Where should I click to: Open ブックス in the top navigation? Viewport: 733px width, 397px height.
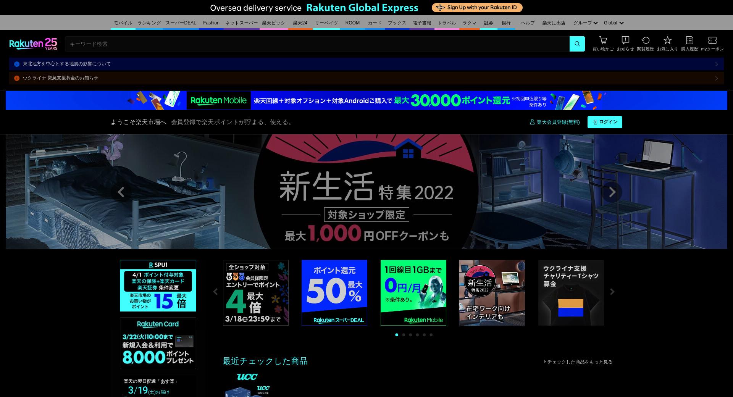397,23
